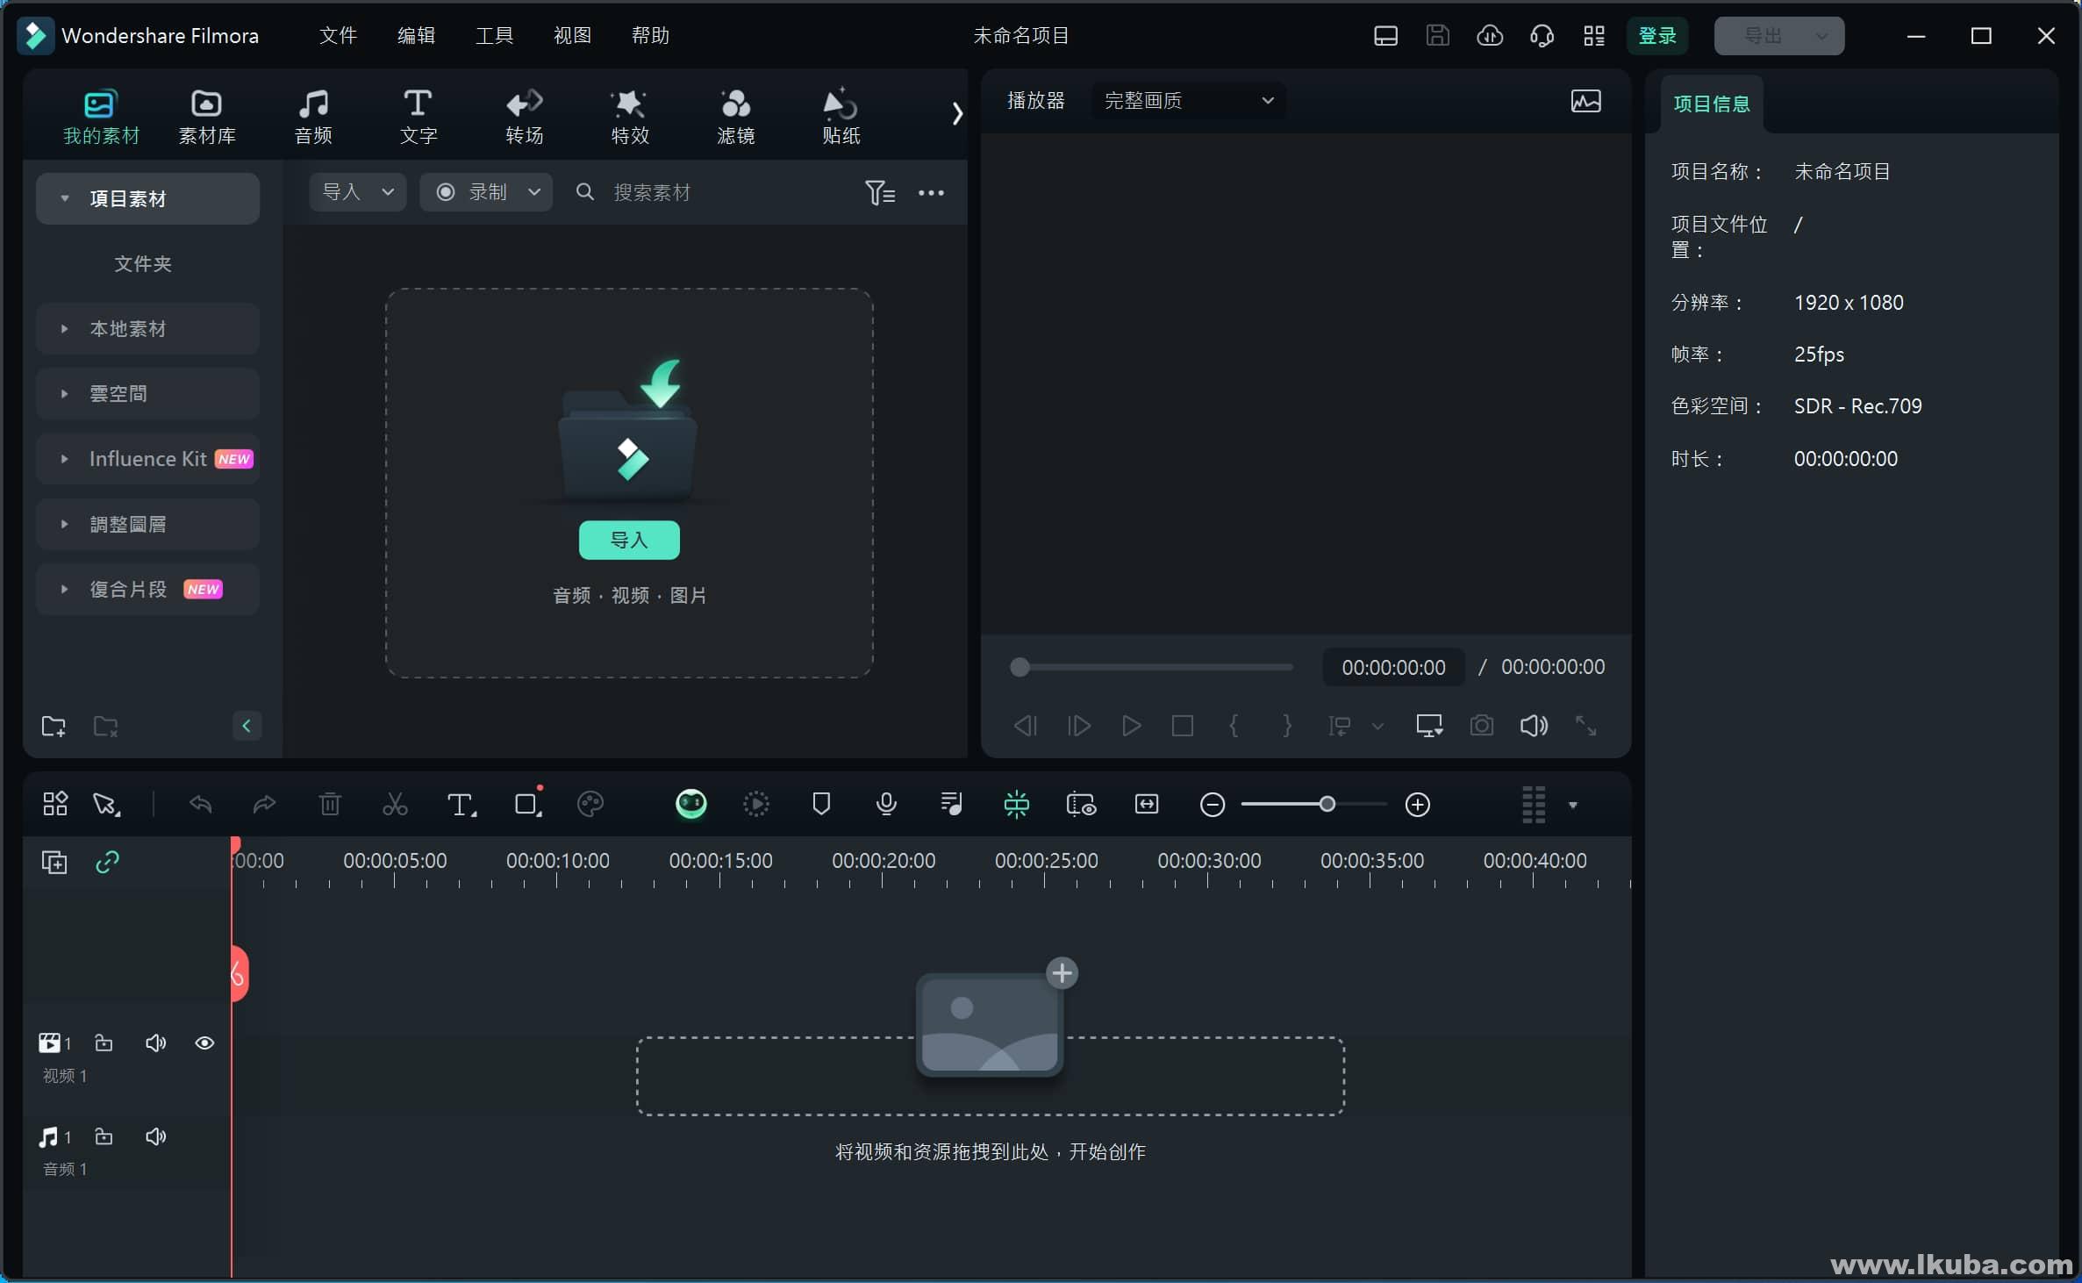Take a snapshot of the preview

(1481, 726)
